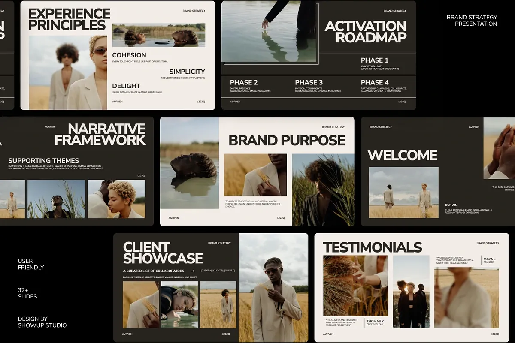Click 'BRAND STRATEGY' label on Client Showcase slide
Image resolution: width=515 pixels, height=343 pixels.
(x=219, y=243)
